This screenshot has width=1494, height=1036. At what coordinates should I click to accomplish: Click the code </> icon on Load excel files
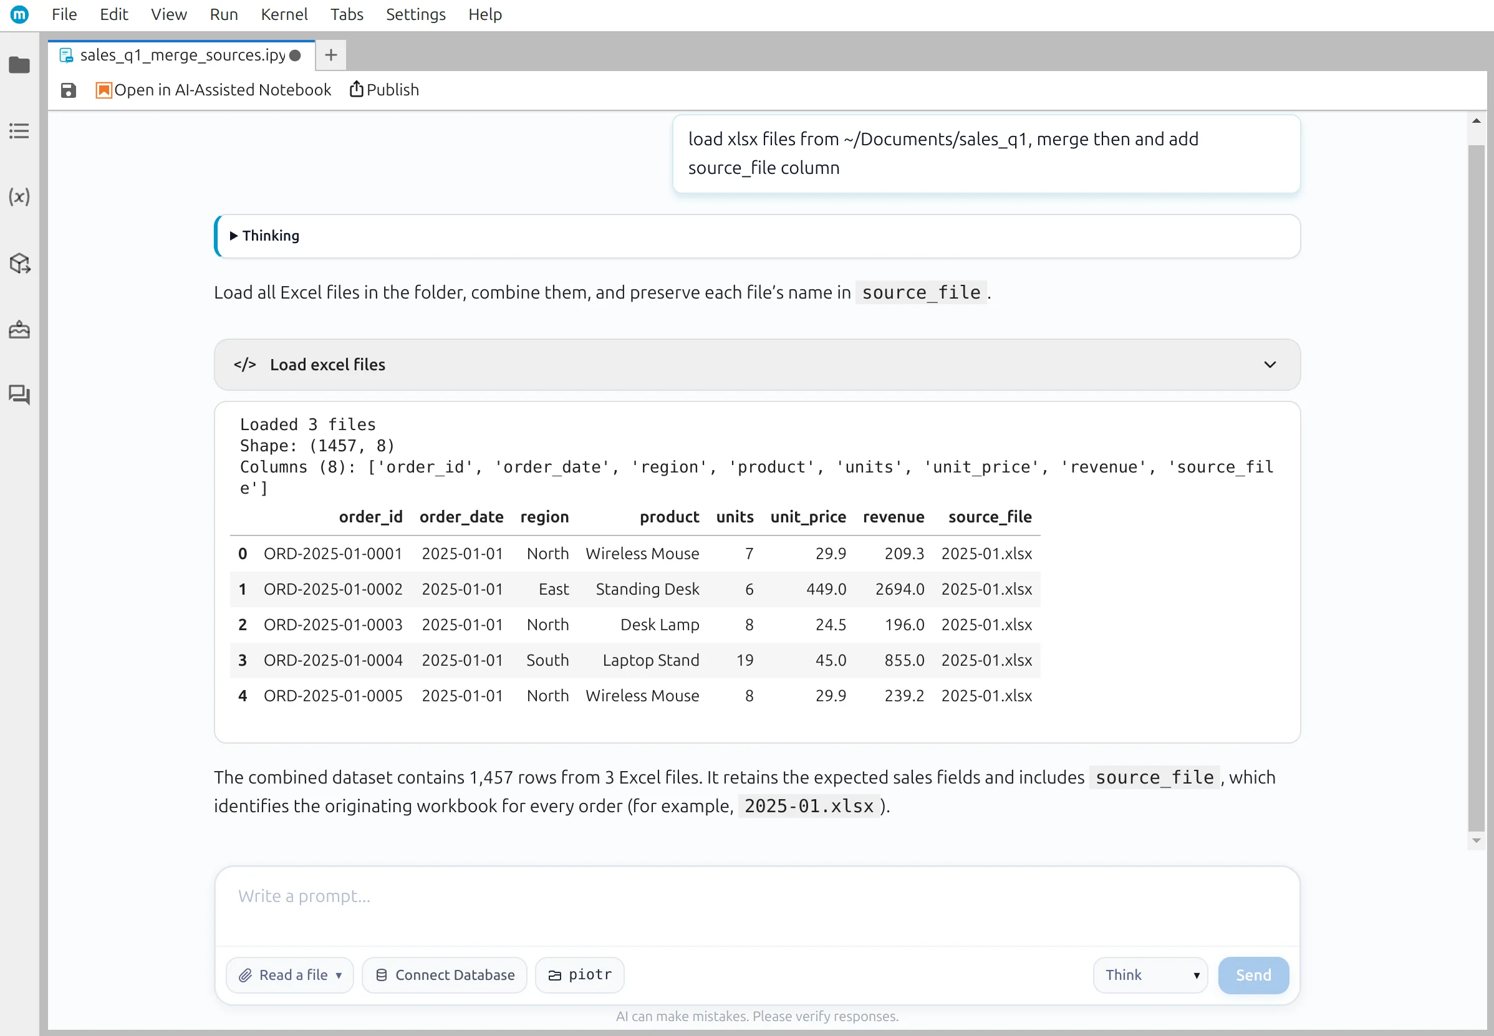click(x=245, y=365)
